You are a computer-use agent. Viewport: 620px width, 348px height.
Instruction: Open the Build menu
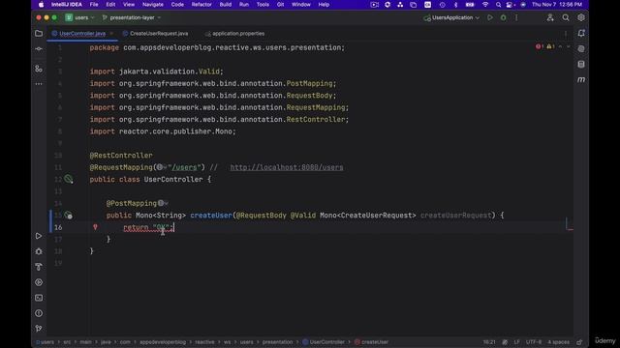pyautogui.click(x=226, y=4)
